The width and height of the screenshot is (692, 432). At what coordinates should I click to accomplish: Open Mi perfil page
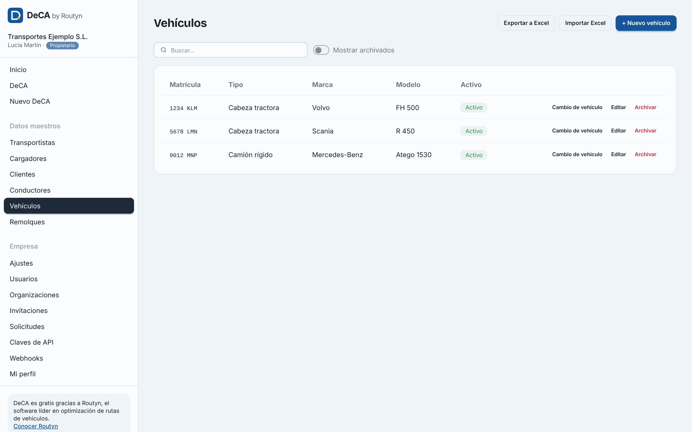69,374
